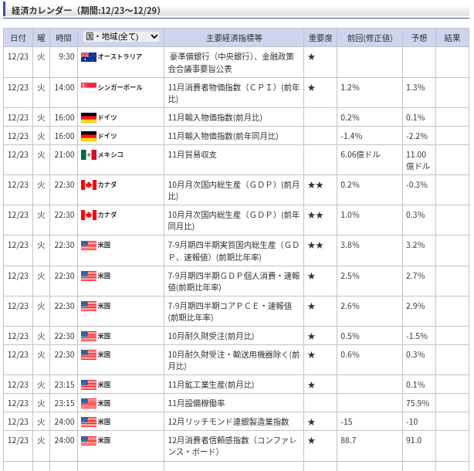This screenshot has height=471, width=474.
Task: Click the 前回(修正値) column header
Action: [369, 38]
